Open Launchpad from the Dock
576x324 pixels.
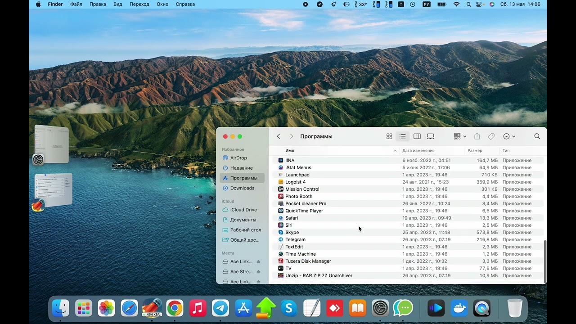pyautogui.click(x=83, y=308)
